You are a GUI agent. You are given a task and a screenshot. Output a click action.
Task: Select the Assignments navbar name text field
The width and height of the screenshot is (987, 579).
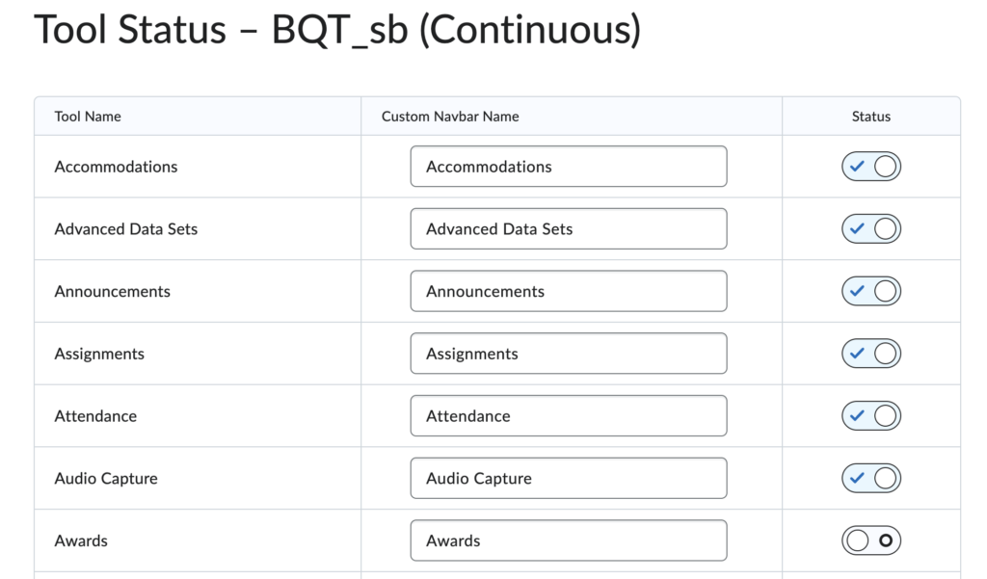pyautogui.click(x=569, y=354)
